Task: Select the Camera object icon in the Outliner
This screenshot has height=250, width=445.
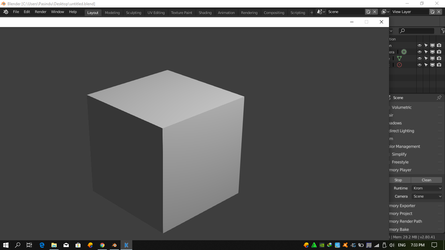Action: (404, 52)
